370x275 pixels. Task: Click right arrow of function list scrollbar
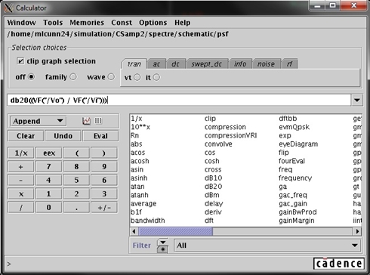(x=357, y=231)
